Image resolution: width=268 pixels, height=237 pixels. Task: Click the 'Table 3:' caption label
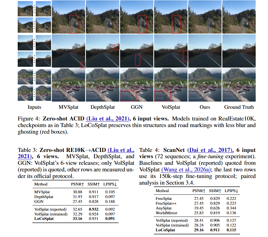coord(28,150)
